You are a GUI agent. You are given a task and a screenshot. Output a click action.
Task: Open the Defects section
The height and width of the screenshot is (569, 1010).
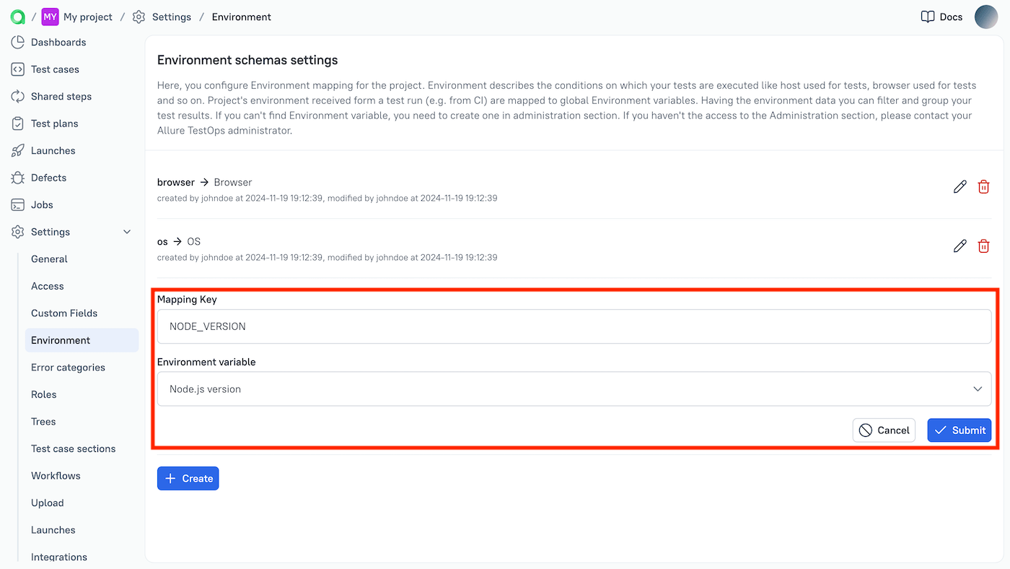[x=48, y=177]
